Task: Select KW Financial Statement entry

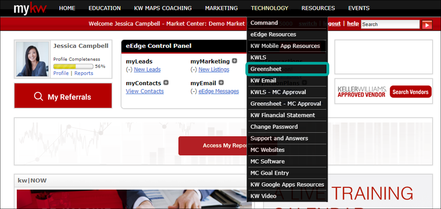Action: (287, 115)
